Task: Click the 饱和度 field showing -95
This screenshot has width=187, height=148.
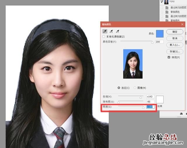Action: [x=150, y=102]
